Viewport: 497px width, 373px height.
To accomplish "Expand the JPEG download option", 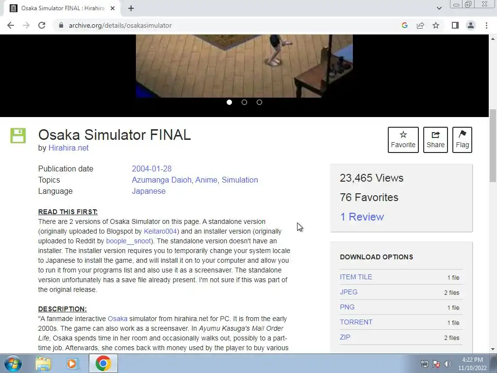I will [348, 292].
